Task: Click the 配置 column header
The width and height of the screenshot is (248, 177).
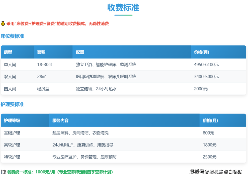Action: point(80,52)
